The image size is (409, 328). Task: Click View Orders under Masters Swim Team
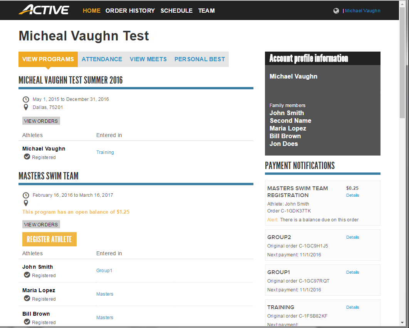pyautogui.click(x=41, y=224)
